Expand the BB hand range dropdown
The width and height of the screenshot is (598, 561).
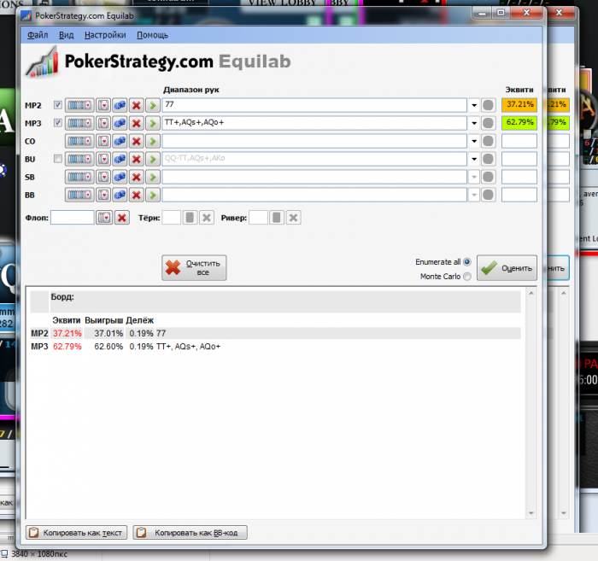click(x=474, y=195)
